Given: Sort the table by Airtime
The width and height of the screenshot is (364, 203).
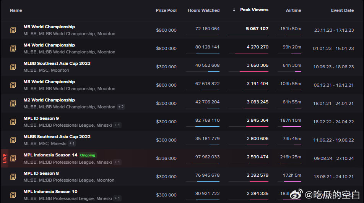Looking at the screenshot, I should point(293,10).
